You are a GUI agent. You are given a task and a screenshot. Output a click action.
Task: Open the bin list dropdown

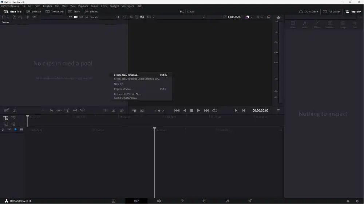[x=5, y=17]
